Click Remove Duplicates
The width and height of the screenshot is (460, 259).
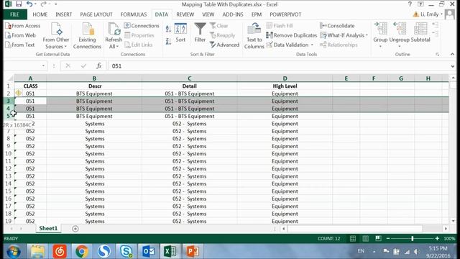coord(292,35)
